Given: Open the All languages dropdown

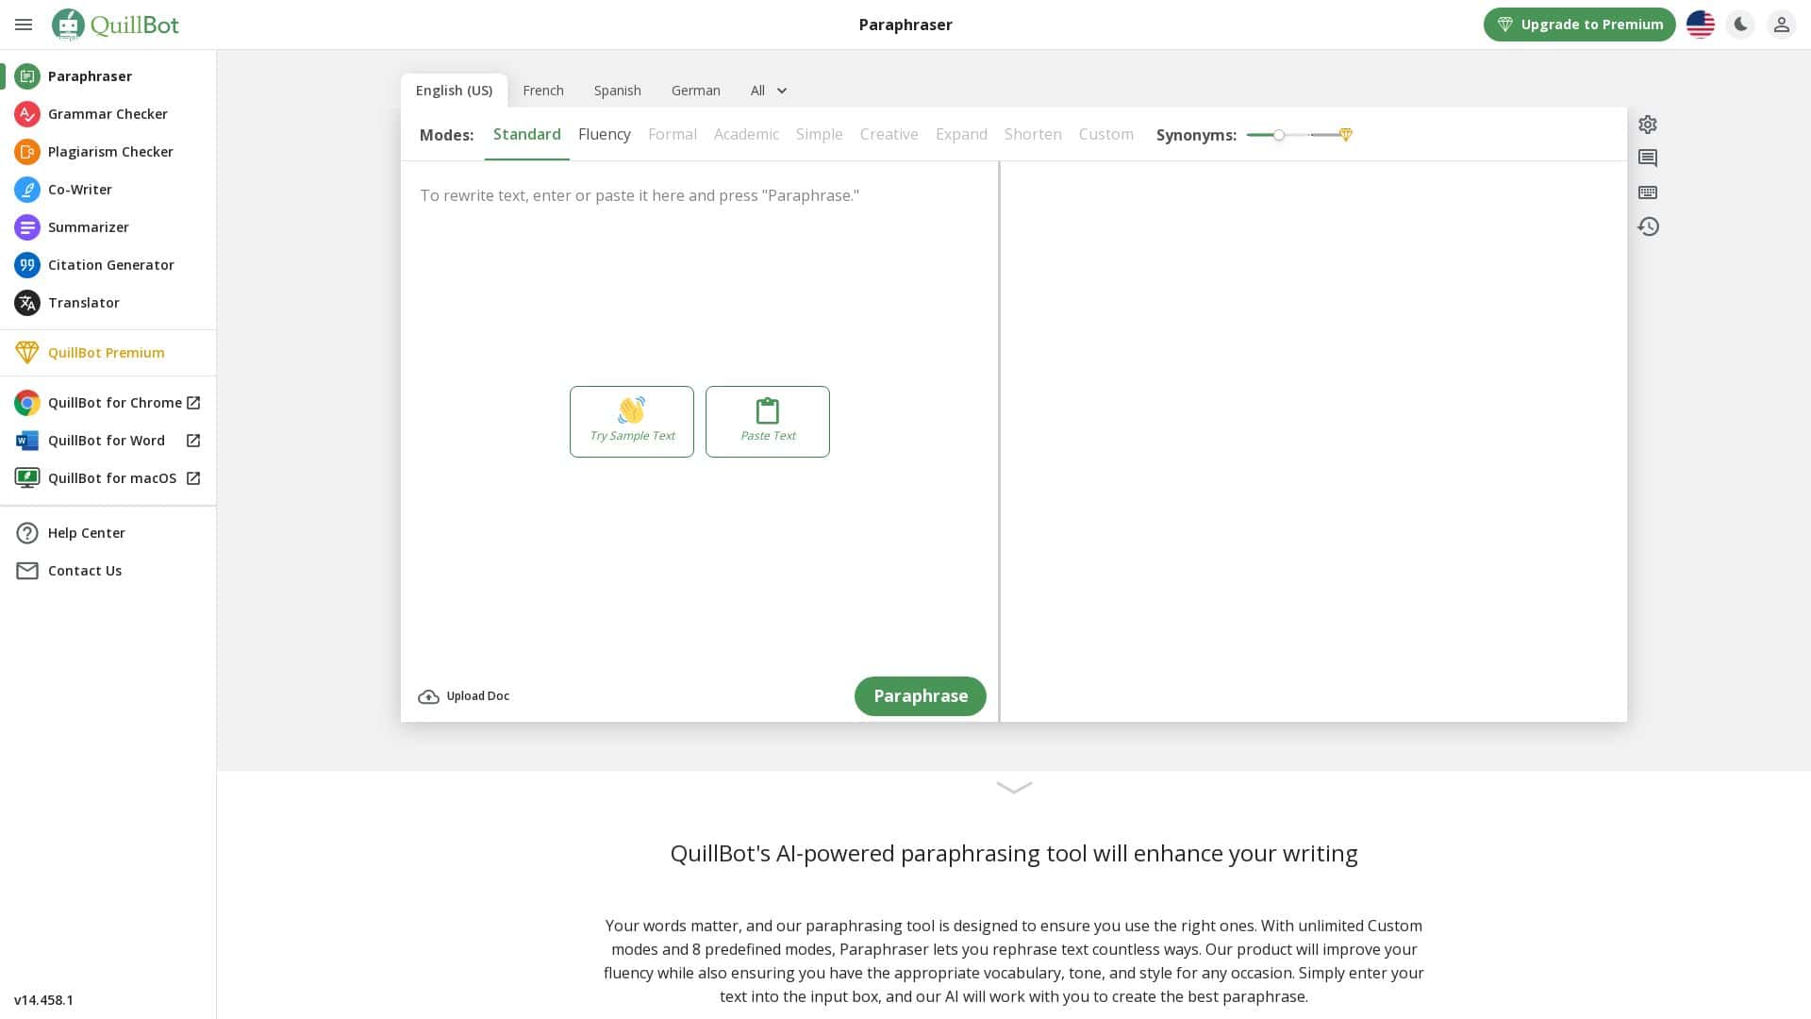Looking at the screenshot, I should click(768, 90).
